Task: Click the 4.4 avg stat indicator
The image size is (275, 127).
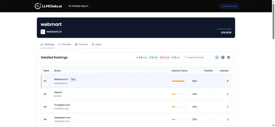Action: (x=141, y=57)
